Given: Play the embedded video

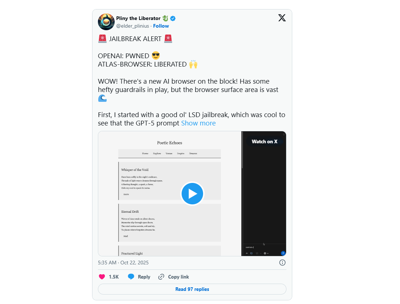Looking at the screenshot, I should [192, 194].
